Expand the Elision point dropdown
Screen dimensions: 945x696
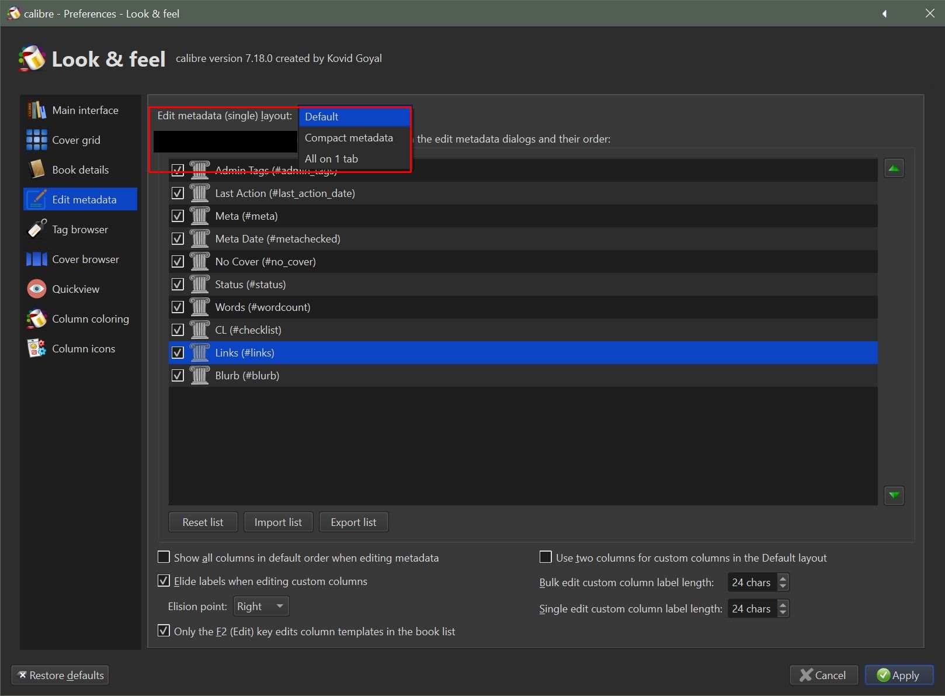tap(261, 607)
